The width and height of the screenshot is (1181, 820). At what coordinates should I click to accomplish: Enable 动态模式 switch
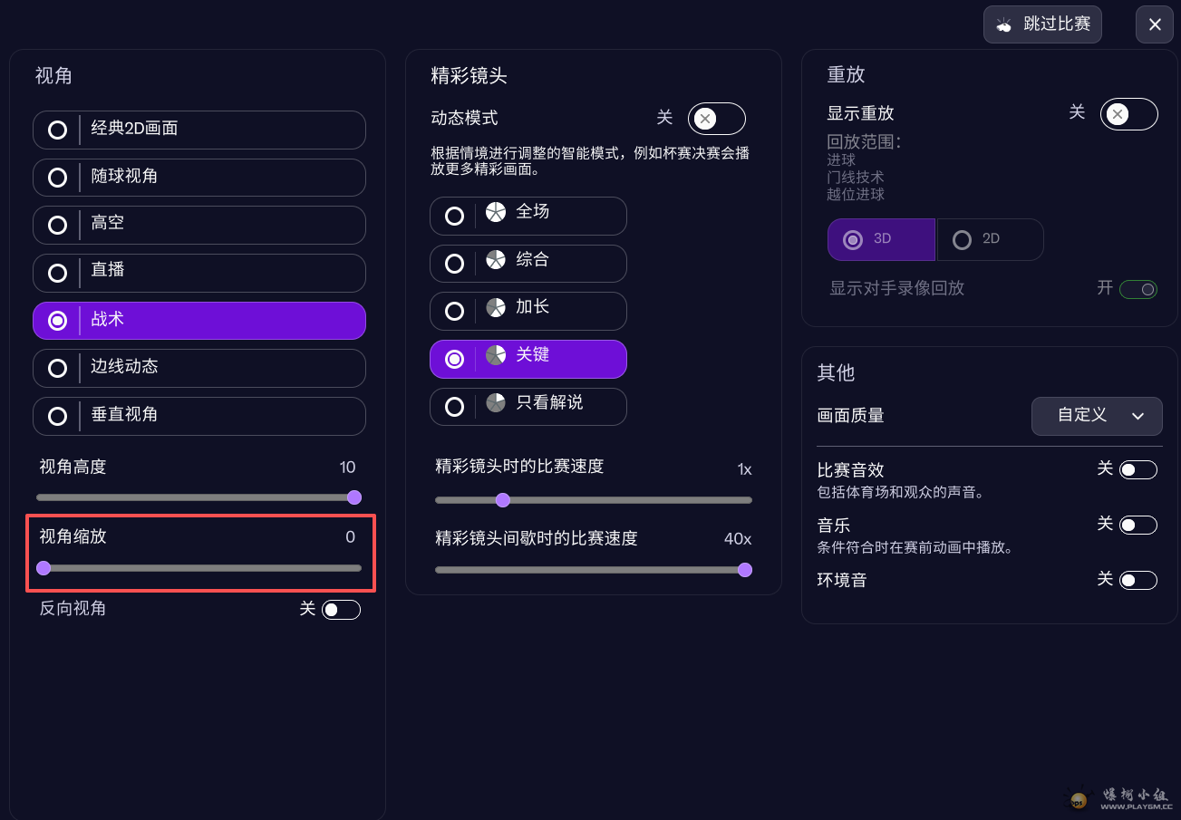[716, 118]
